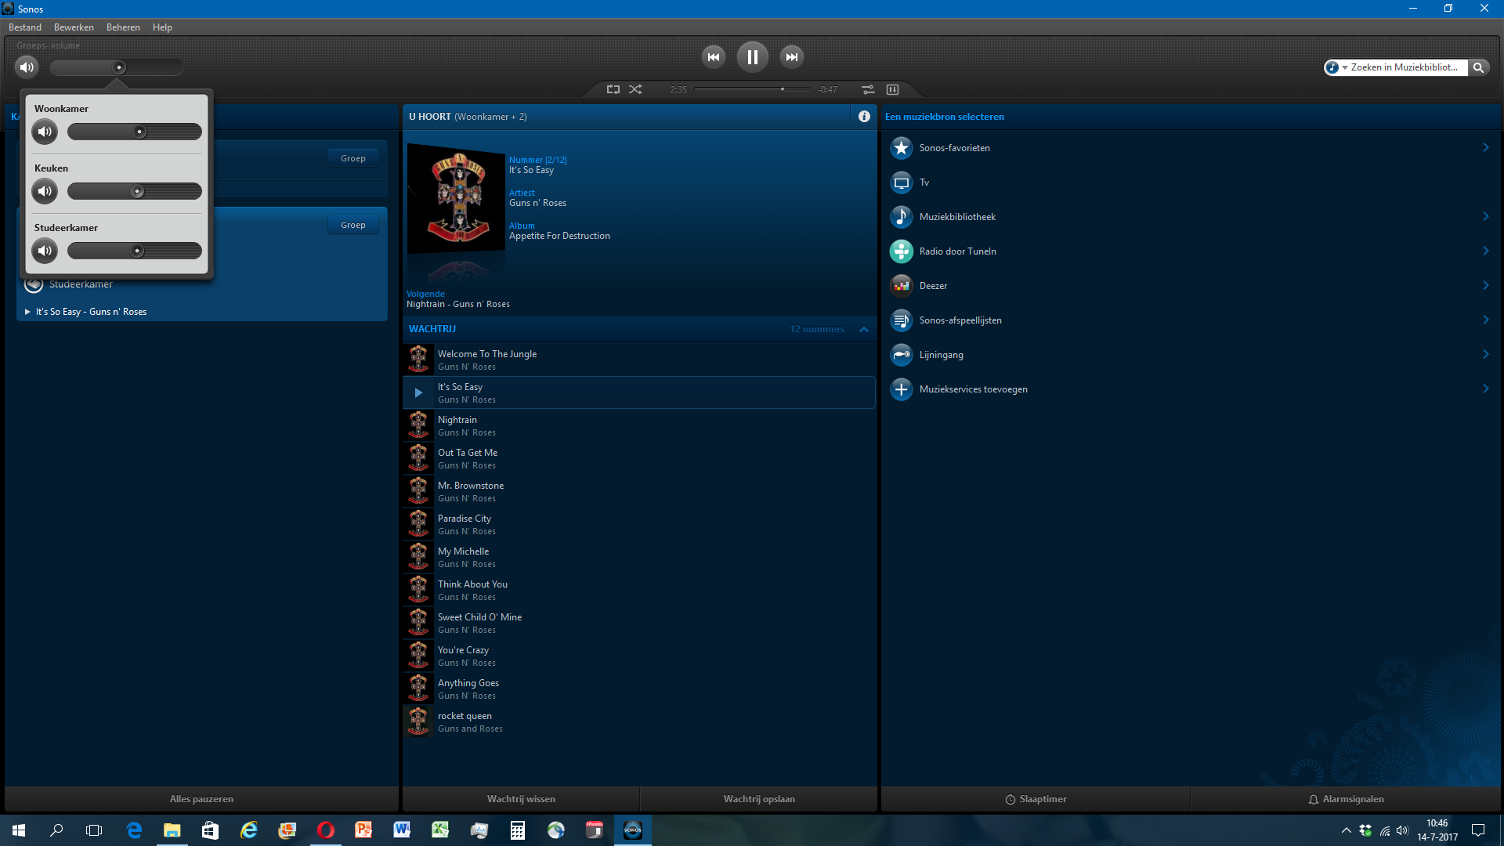Image resolution: width=1504 pixels, height=846 pixels.
Task: Expand Muziekbibliotheek chevron arrow
Action: click(1485, 217)
